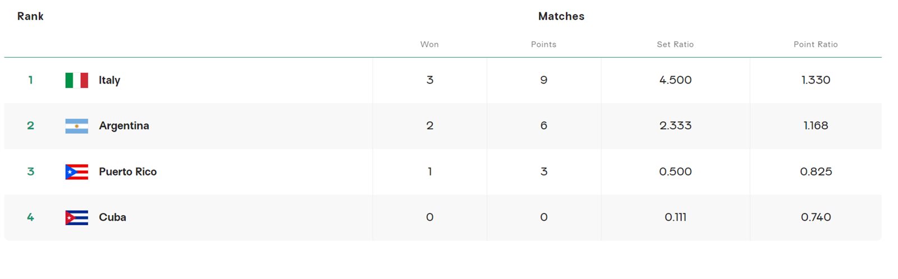Sort by the Point Ratio column header

[x=815, y=44]
